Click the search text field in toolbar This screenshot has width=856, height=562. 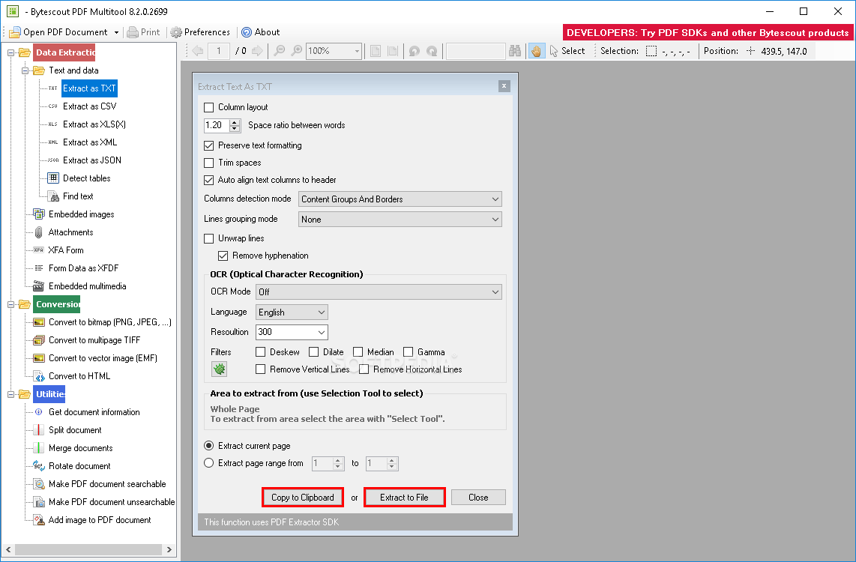tap(475, 51)
